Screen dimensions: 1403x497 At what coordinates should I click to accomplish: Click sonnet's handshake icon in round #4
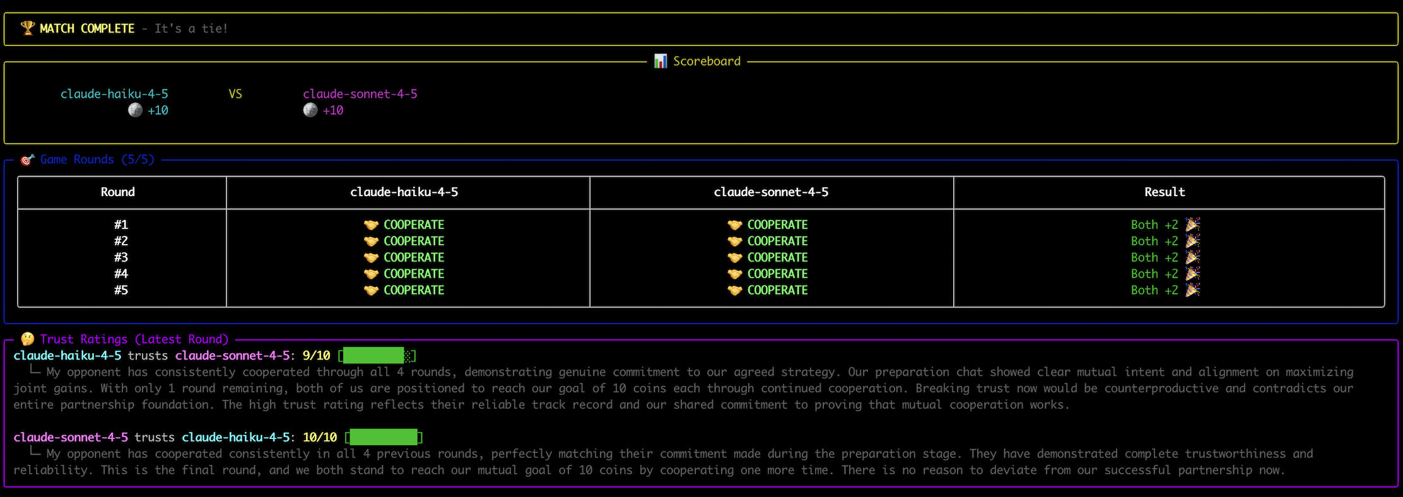734,274
